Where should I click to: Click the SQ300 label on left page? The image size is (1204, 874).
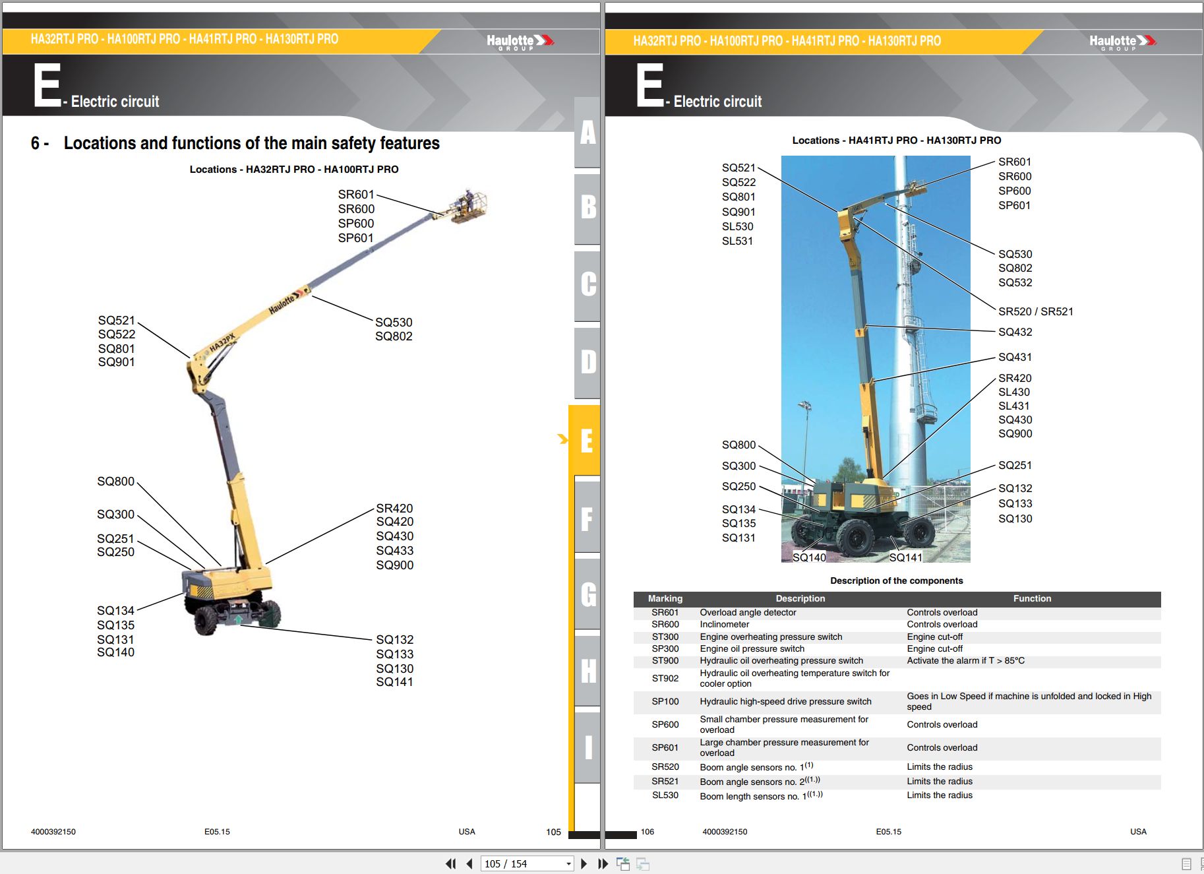(x=116, y=515)
